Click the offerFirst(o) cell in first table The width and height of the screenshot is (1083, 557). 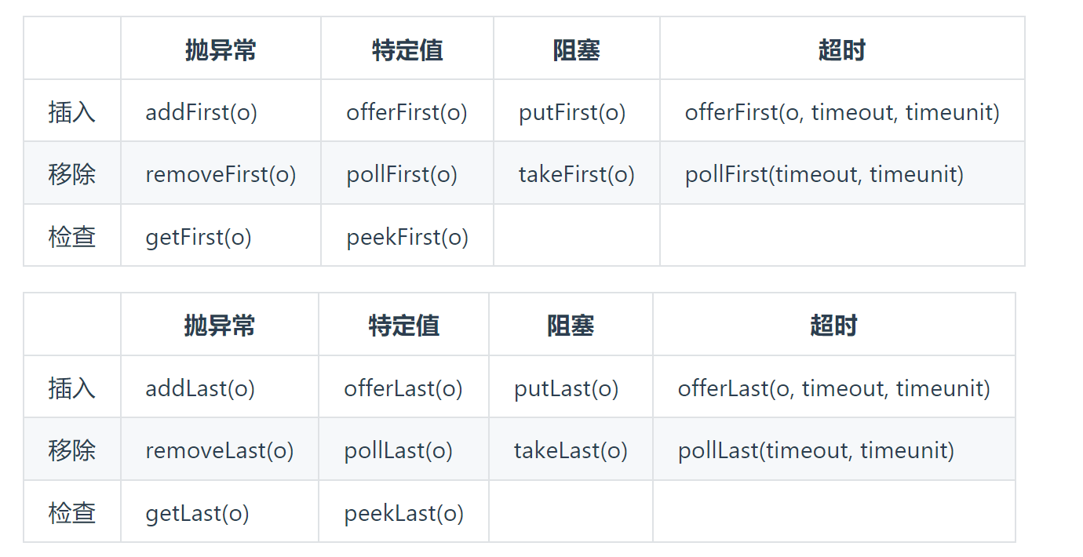click(x=407, y=112)
